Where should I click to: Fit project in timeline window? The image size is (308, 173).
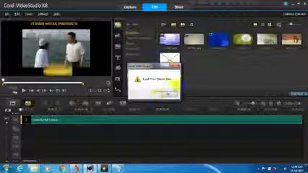pyautogui.click(x=271, y=103)
